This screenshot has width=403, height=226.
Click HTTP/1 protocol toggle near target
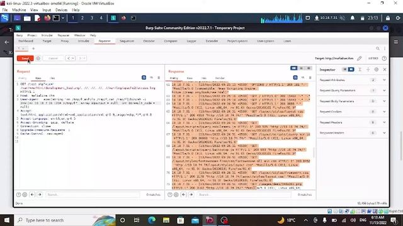(x=373, y=58)
